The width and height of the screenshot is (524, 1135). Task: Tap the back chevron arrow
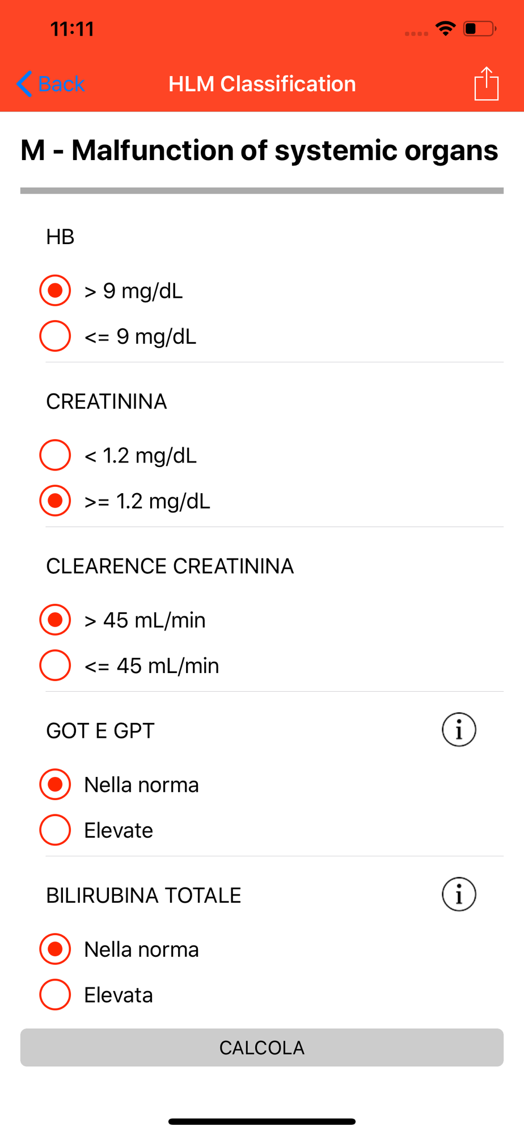[x=24, y=84]
